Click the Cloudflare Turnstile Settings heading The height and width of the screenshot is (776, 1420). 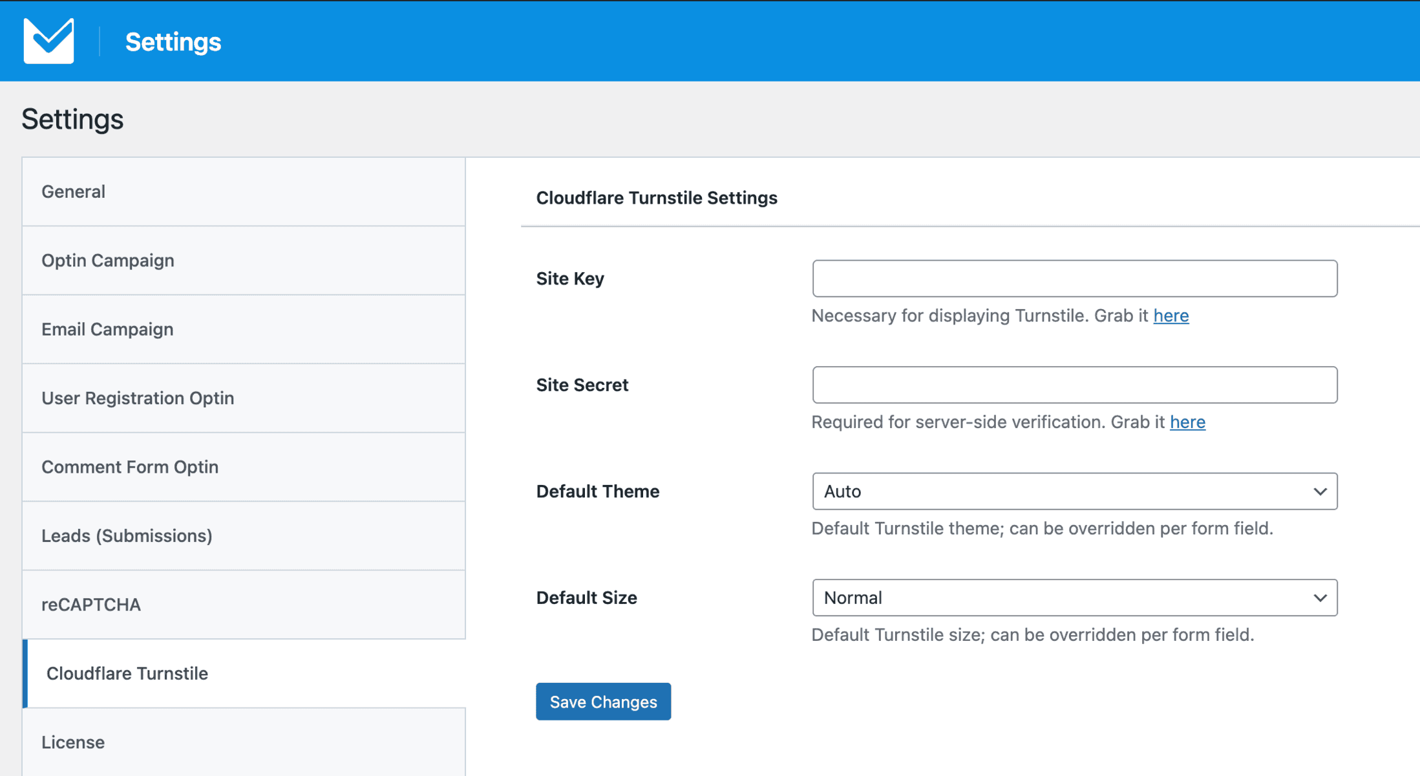657,198
